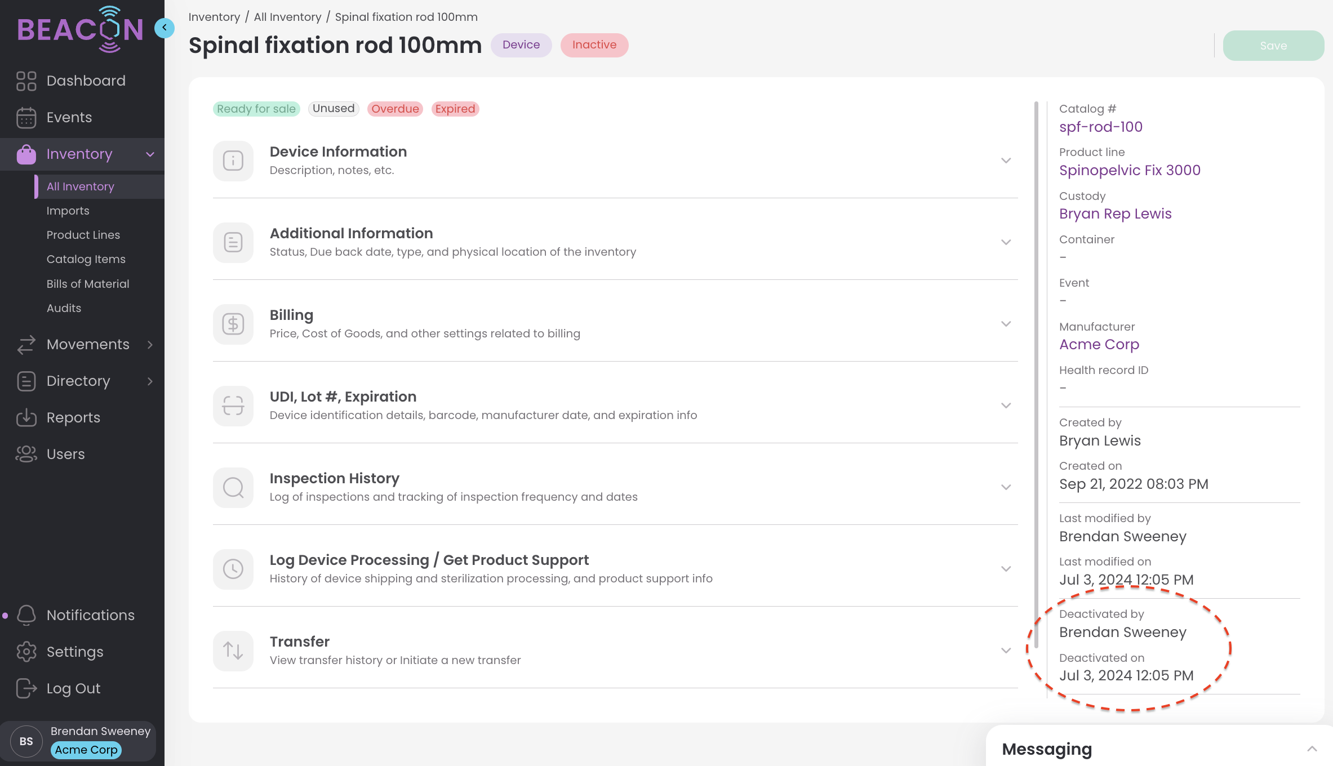This screenshot has height=766, width=1333.
Task: Click the Log Device Processing clock icon
Action: (233, 569)
